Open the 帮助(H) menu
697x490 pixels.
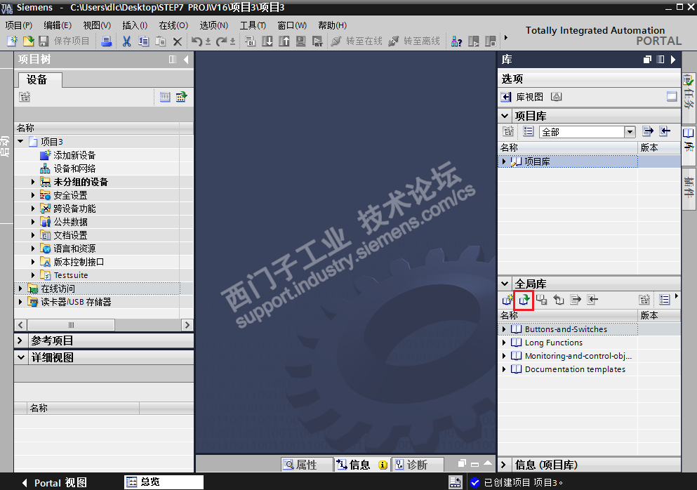333,25
